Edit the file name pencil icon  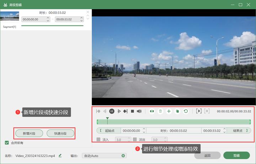pyautogui.click(x=60, y=156)
